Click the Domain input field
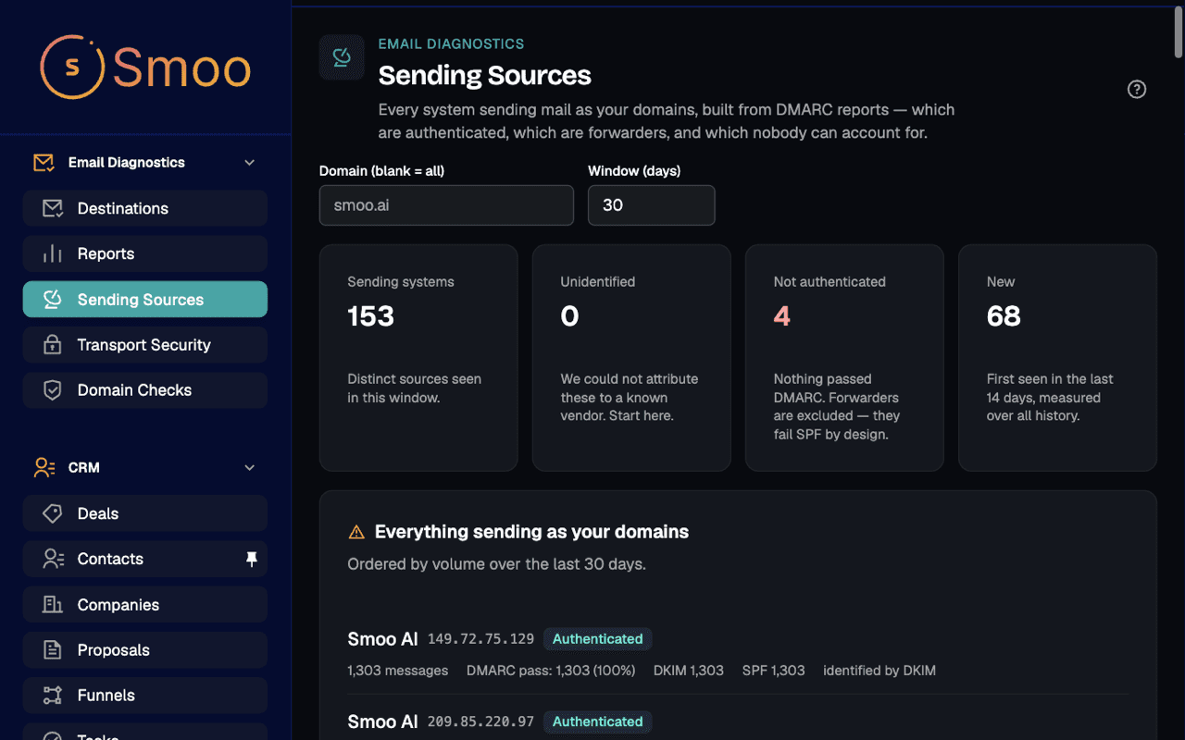The image size is (1185, 740). pos(446,205)
